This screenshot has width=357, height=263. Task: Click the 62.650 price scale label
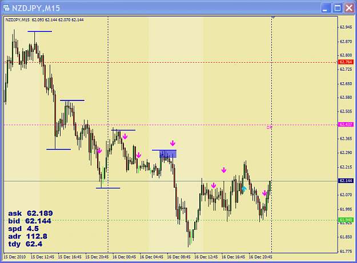point(346,84)
